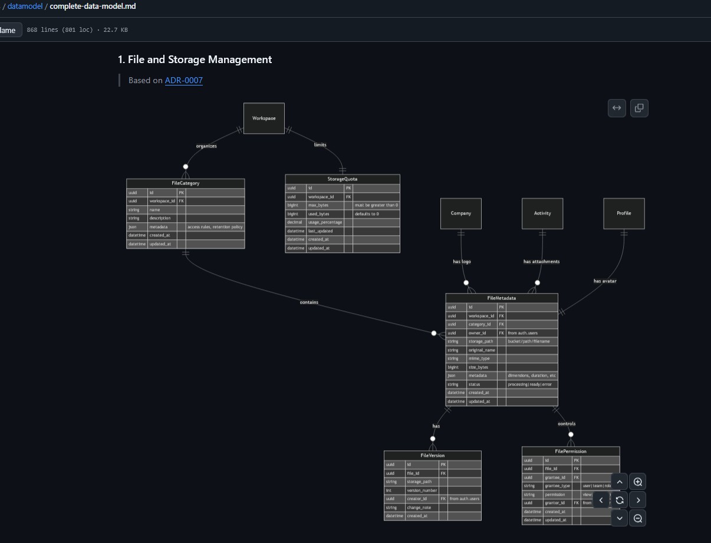Select the FilePermission entity box
This screenshot has width=711, height=543.
(x=570, y=451)
